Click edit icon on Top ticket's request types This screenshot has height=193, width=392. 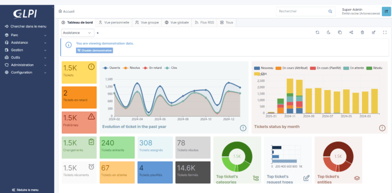click(x=306, y=178)
